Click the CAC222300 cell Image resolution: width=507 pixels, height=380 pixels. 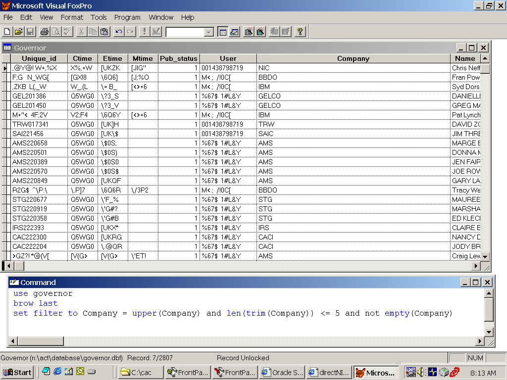click(x=39, y=237)
